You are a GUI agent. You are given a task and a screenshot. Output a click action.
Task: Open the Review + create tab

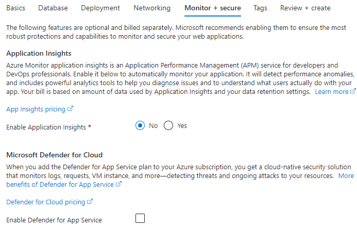click(x=305, y=8)
